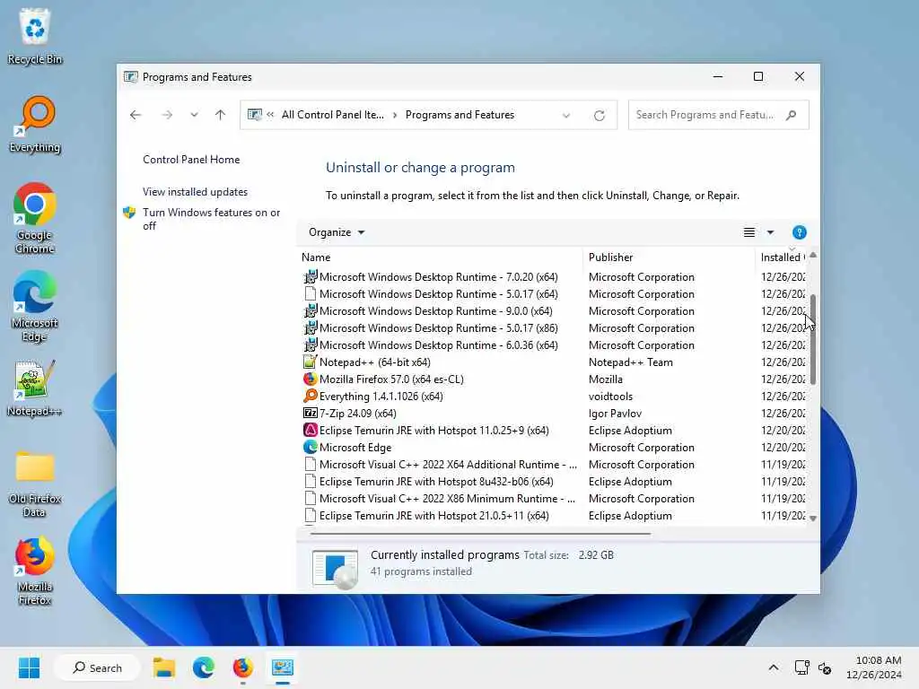Open the Organize dropdown menu

(337, 232)
